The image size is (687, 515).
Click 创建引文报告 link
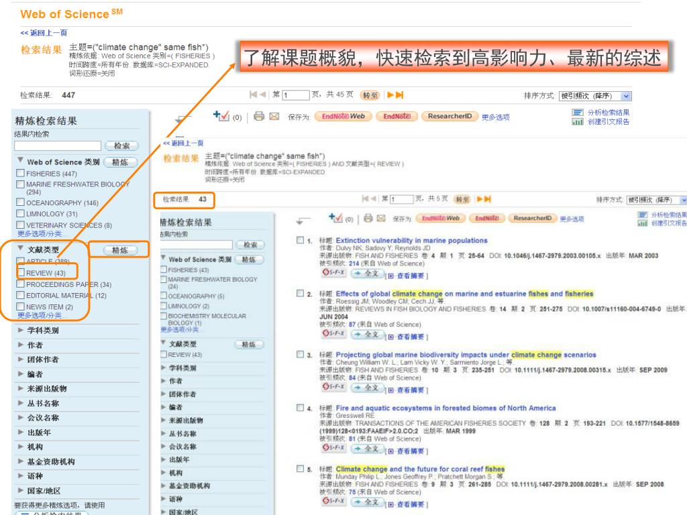click(608, 122)
